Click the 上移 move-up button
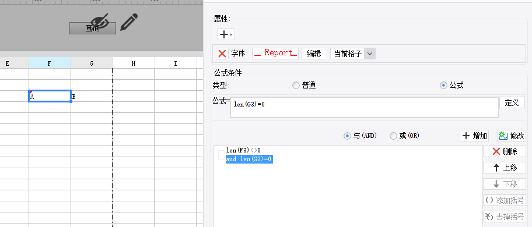532x227 pixels. [505, 168]
